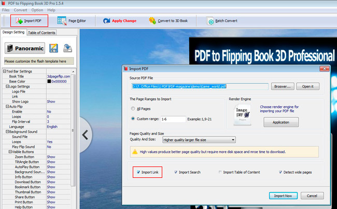Click the Open it button

point(307,87)
